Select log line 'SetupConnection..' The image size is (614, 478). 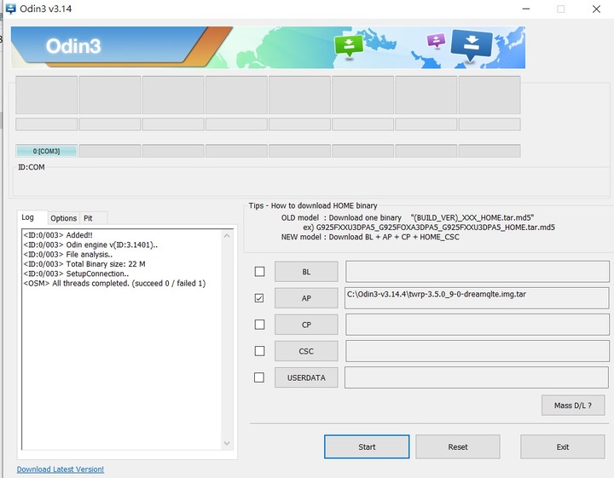pyautogui.click(x=76, y=274)
